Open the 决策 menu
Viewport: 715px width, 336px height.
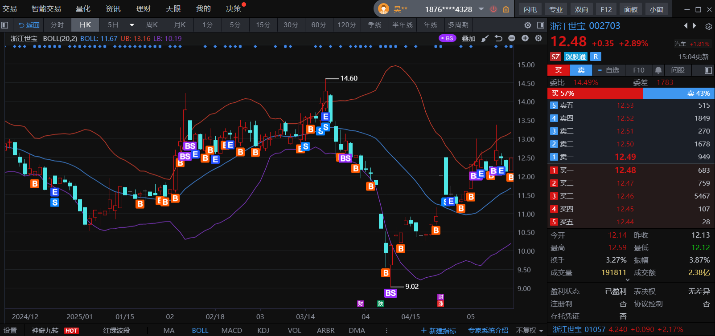pos(233,9)
